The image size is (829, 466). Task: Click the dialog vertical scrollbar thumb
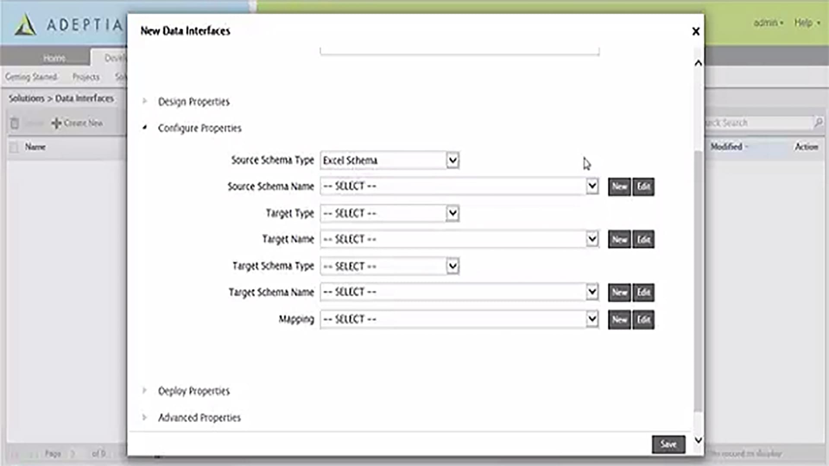pos(698,280)
